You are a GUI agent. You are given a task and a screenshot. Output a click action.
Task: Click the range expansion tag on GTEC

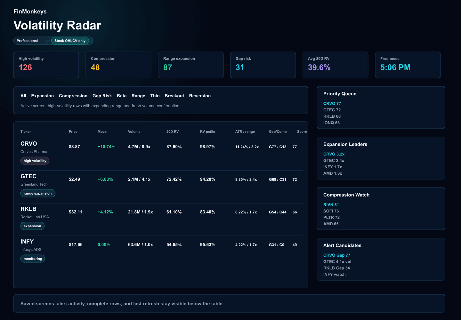point(38,193)
